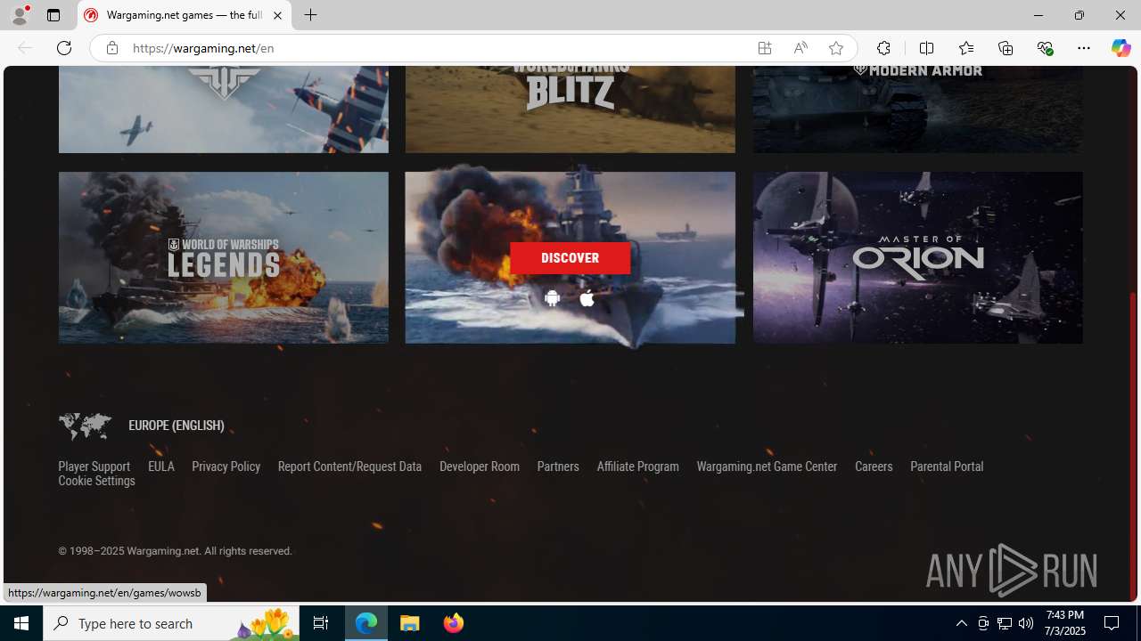The image size is (1141, 641).
Task: Open the Collections icon
Action: coord(1006,48)
